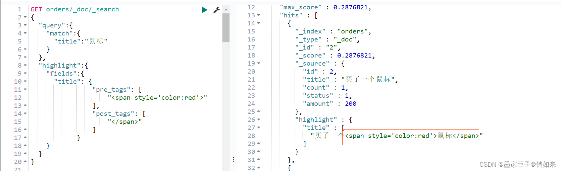Collapse the "query" block at line 3
This screenshot has height=171, width=561.
point(25,25)
